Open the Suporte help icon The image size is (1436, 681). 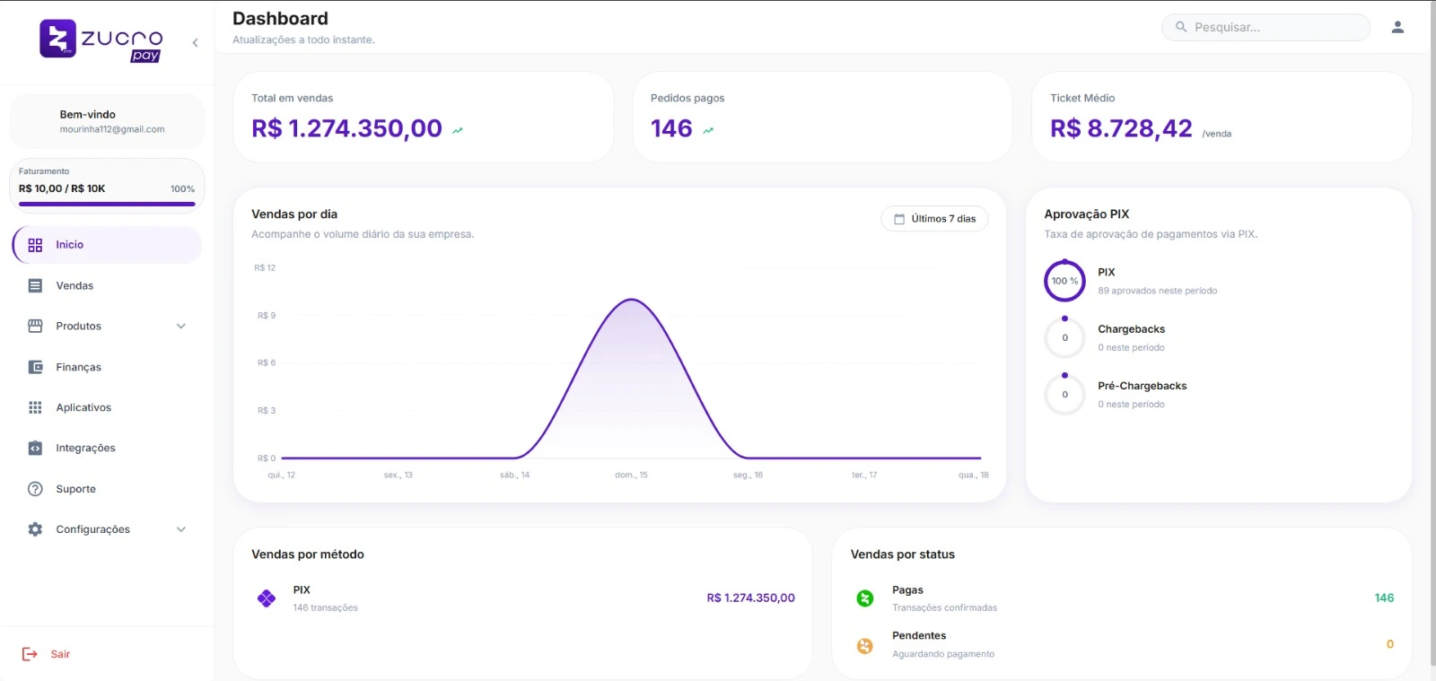[x=35, y=489]
